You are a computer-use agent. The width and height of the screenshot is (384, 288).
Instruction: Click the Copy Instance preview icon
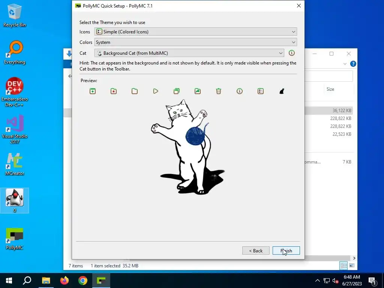(177, 91)
